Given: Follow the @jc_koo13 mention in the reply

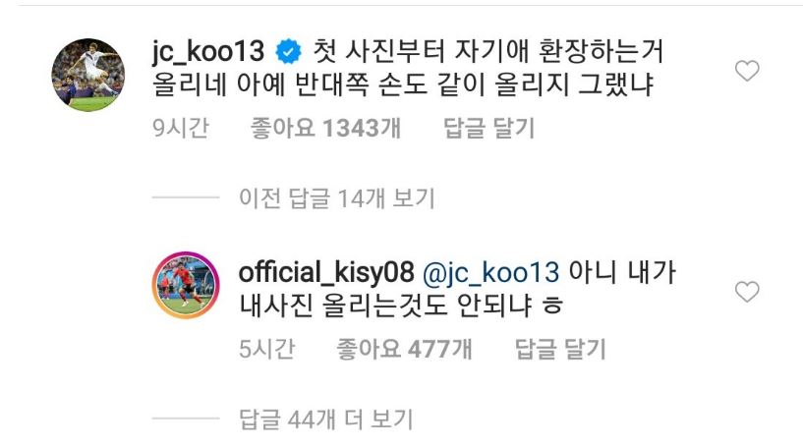Looking at the screenshot, I should (490, 273).
